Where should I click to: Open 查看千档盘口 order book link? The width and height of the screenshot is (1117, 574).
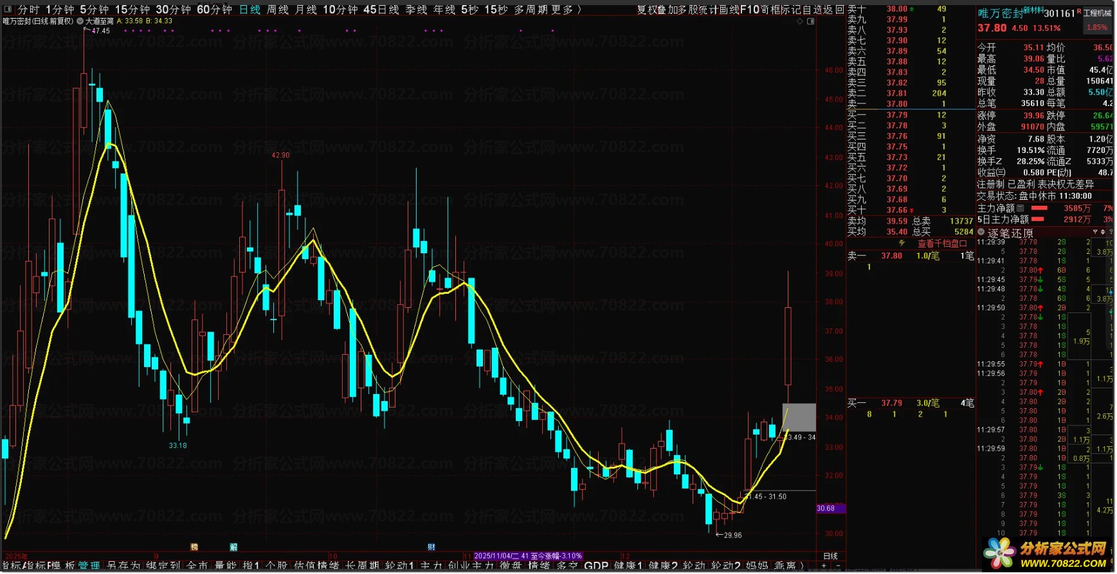pyautogui.click(x=941, y=243)
